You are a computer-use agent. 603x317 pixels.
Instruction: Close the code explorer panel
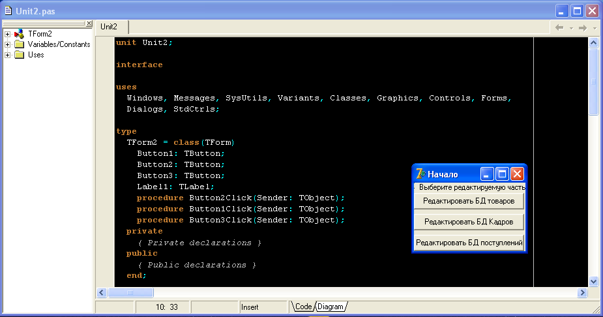coord(89,23)
